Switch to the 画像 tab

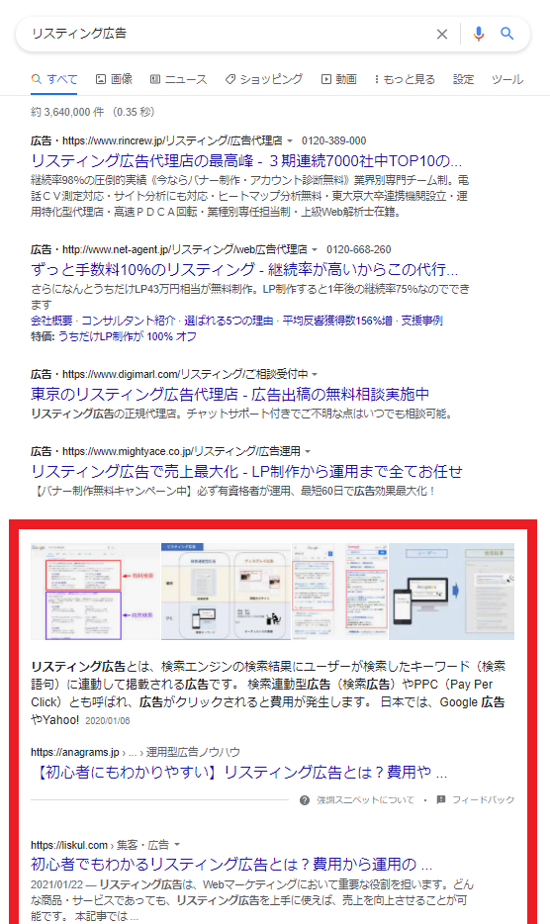coord(114,79)
